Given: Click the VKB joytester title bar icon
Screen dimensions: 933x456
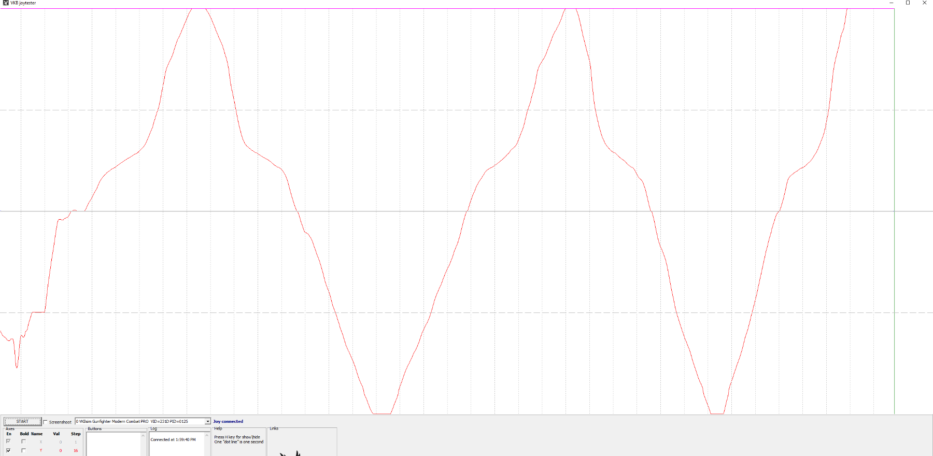Looking at the screenshot, I should tap(6, 3).
